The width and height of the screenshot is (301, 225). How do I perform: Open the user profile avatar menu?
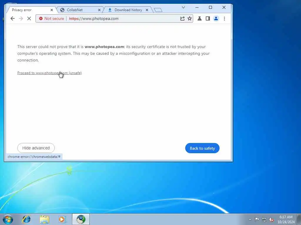(x=216, y=18)
